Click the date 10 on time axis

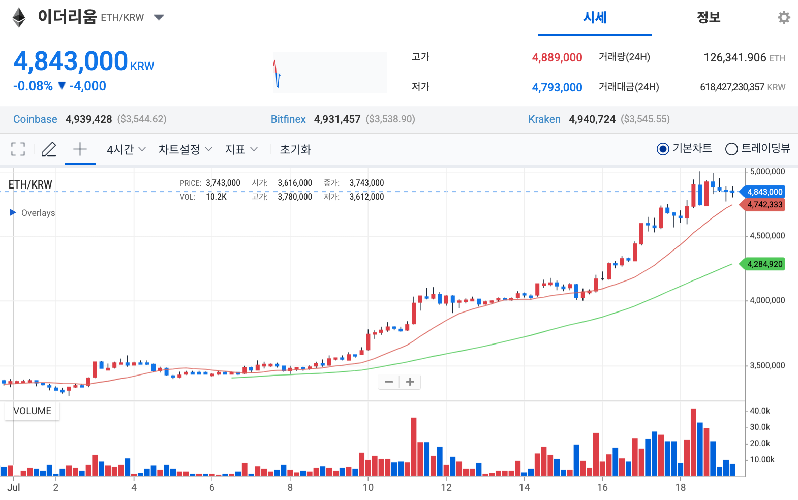pos(368,488)
